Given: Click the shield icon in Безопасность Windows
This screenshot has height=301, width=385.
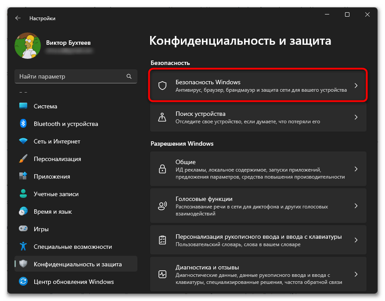Looking at the screenshot, I should point(162,86).
